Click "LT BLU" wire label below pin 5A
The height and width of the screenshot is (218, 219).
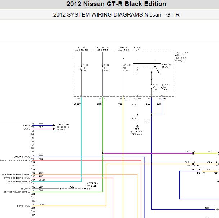[x=77, y=104]
